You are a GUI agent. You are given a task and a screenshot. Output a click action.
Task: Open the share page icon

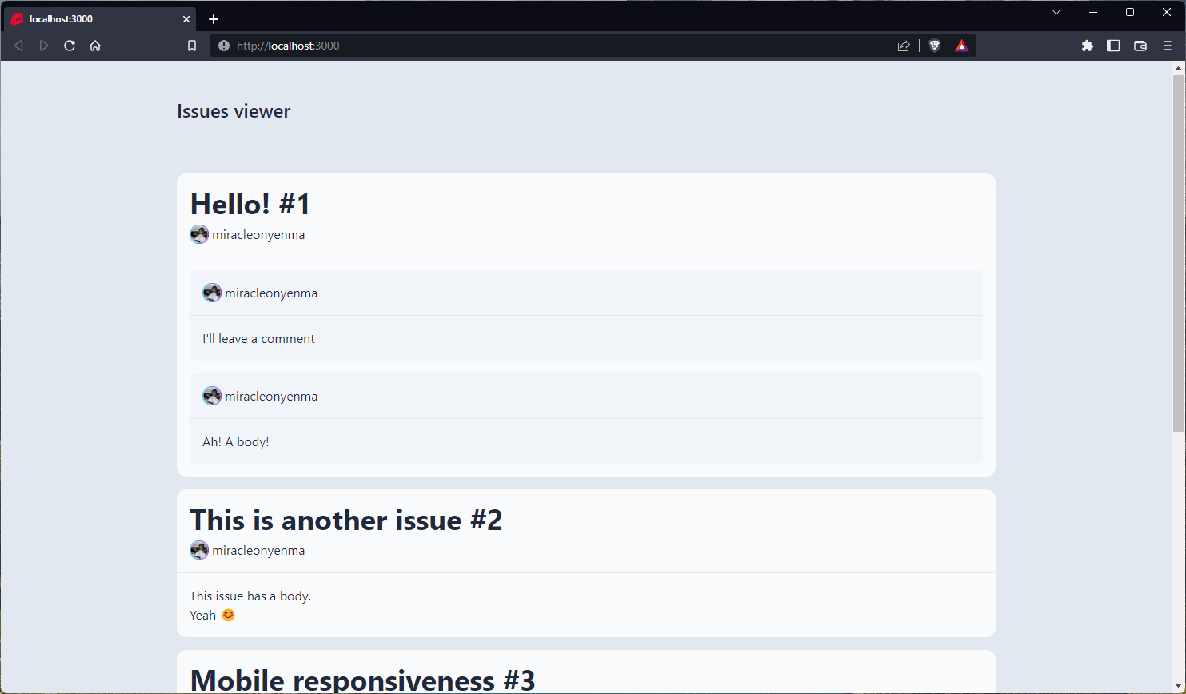pos(904,46)
